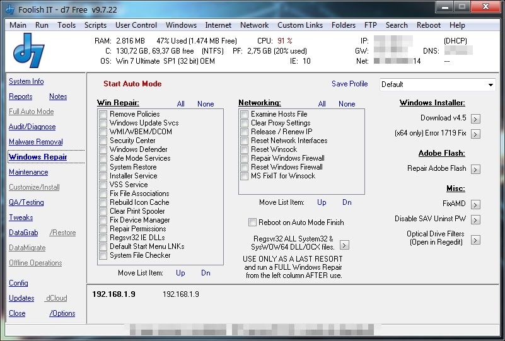Open the DataGrab link
505x341 pixels.
point(23,233)
